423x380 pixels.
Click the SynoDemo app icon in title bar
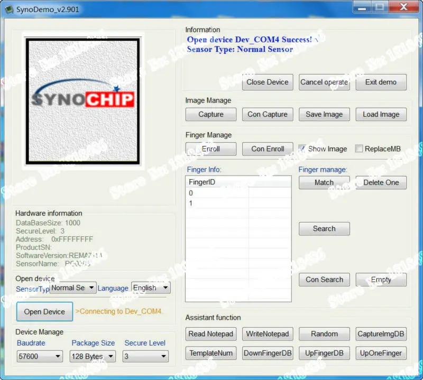pos(10,10)
